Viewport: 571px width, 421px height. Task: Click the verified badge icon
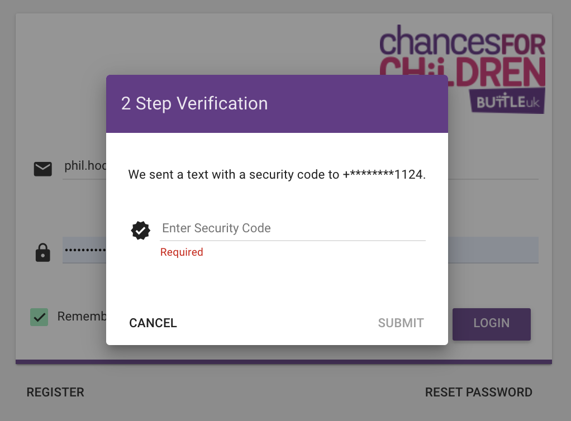(x=141, y=229)
